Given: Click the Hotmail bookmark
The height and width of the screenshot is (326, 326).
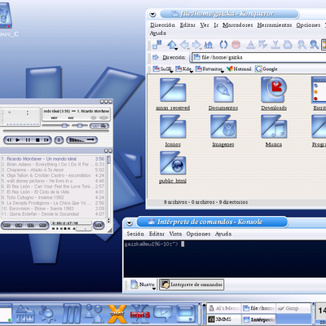Looking at the screenshot, I should tap(239, 69).
